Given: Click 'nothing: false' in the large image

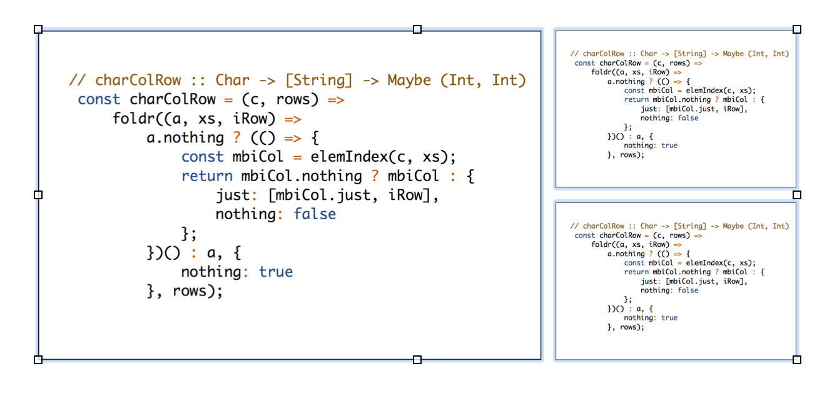Looking at the screenshot, I should point(276,214).
